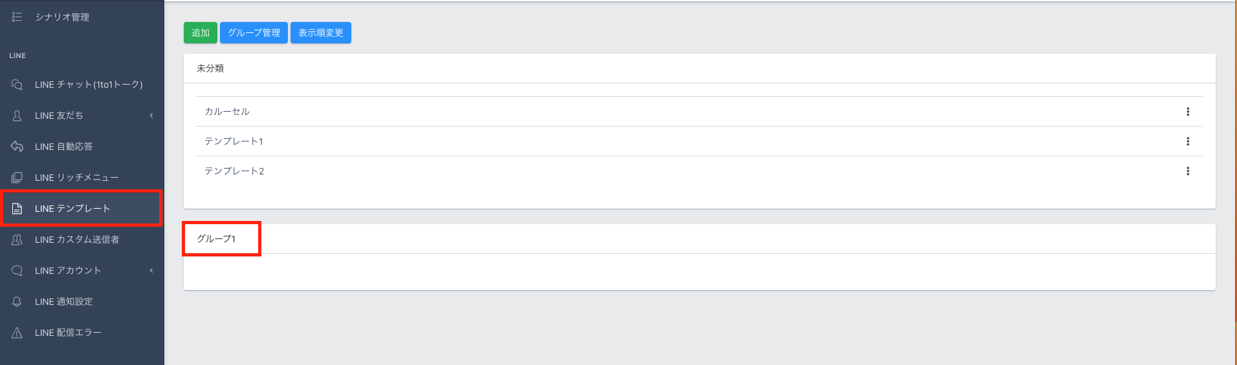1237x365 pixels.
Task: Open options menu for テンプレート1 row
Action: 1187,141
